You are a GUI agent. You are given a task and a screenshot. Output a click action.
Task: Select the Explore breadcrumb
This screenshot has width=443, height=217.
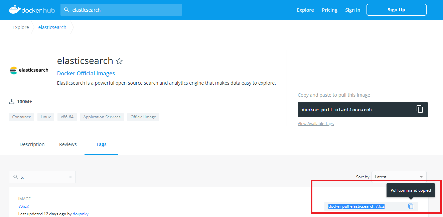pos(21,27)
